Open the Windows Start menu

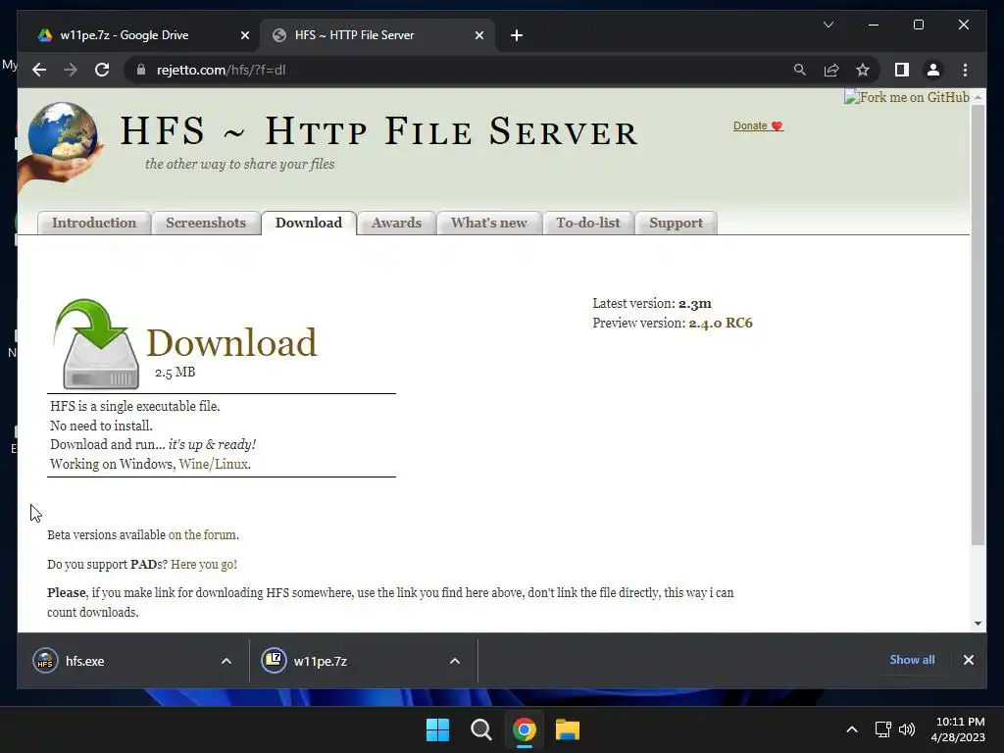438,729
